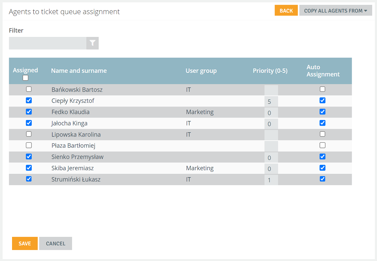Disable Auto Assignment for Fedko Klaudia
This screenshot has width=377, height=261.
(323, 112)
